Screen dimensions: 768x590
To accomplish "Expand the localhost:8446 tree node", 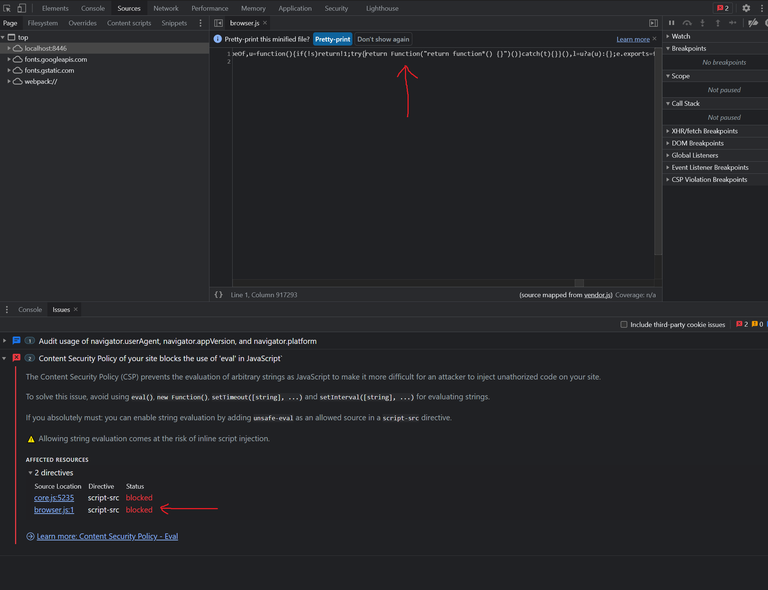I will point(8,48).
